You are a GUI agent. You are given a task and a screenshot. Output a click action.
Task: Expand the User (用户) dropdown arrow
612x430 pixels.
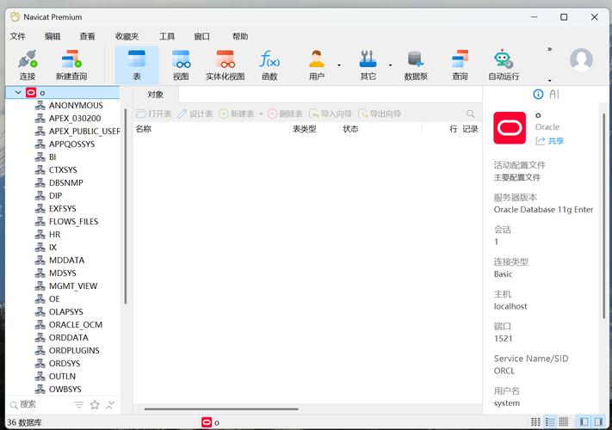[x=339, y=65]
